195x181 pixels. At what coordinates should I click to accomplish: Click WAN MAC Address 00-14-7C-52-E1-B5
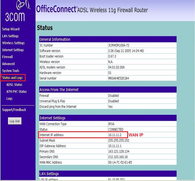point(120,162)
